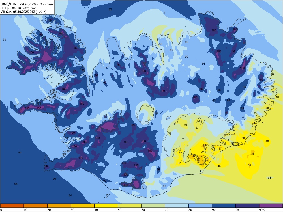The image size is (283, 212).
Task: Click the UWC/DINI title text
Action: tap(9, 4)
